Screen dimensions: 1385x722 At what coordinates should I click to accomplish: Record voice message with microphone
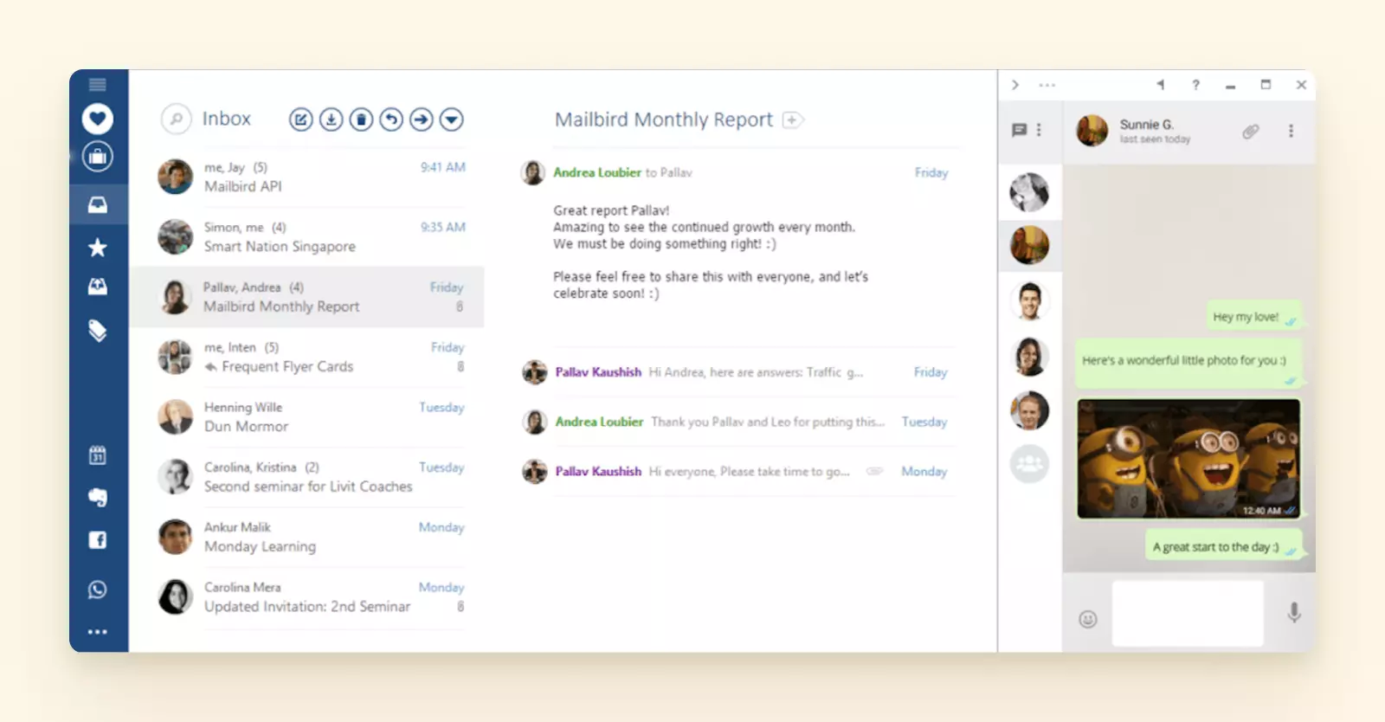click(x=1294, y=613)
